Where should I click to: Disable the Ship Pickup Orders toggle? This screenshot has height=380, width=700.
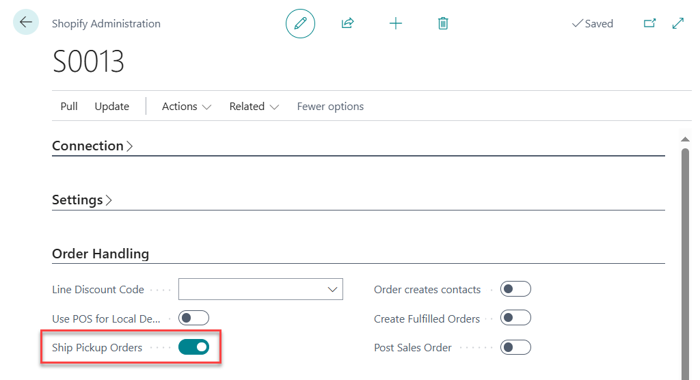point(193,347)
